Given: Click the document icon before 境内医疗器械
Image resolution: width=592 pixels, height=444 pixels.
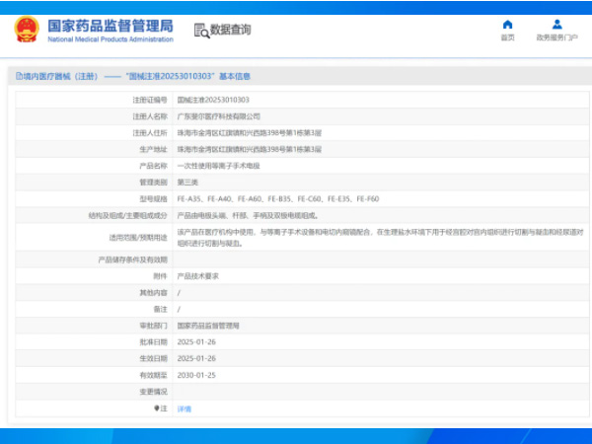Looking at the screenshot, I should [19, 76].
